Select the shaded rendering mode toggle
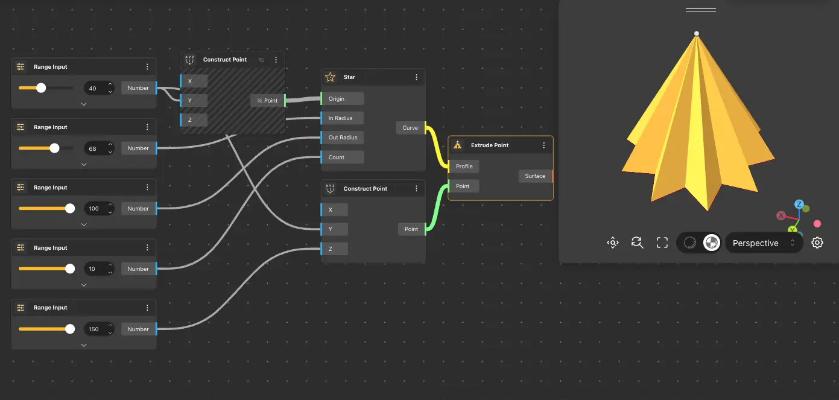This screenshot has height=400, width=839. [x=712, y=243]
